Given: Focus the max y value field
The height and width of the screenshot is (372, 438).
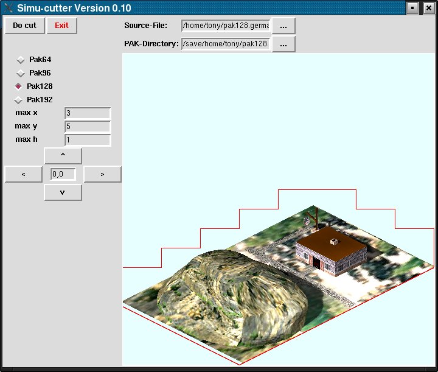Looking at the screenshot, I should pyautogui.click(x=87, y=127).
